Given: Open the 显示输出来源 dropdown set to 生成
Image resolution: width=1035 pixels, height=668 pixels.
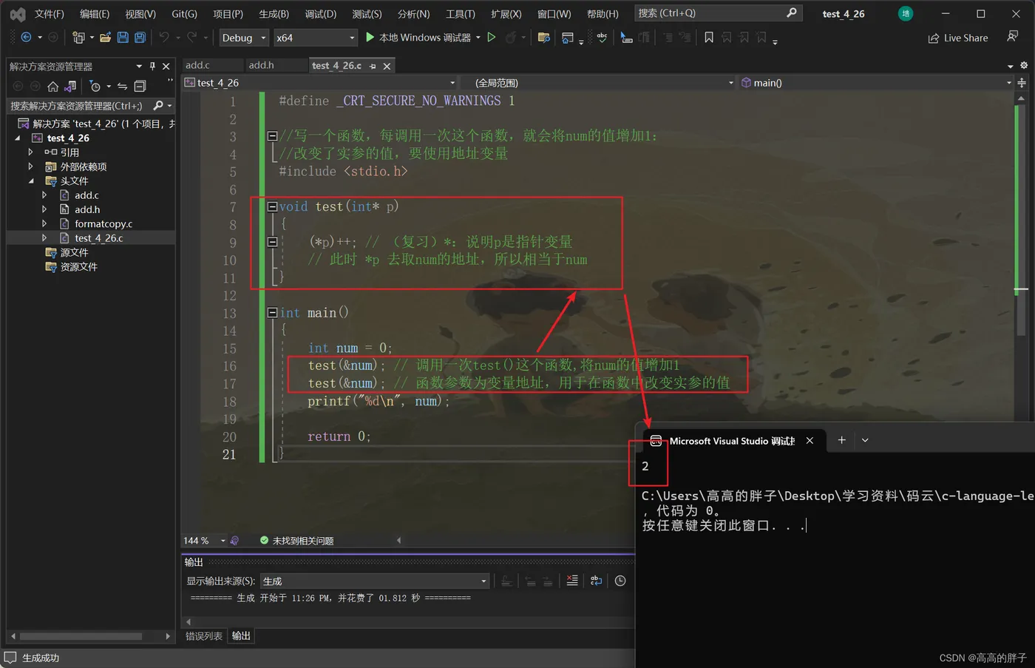Looking at the screenshot, I should (x=375, y=581).
